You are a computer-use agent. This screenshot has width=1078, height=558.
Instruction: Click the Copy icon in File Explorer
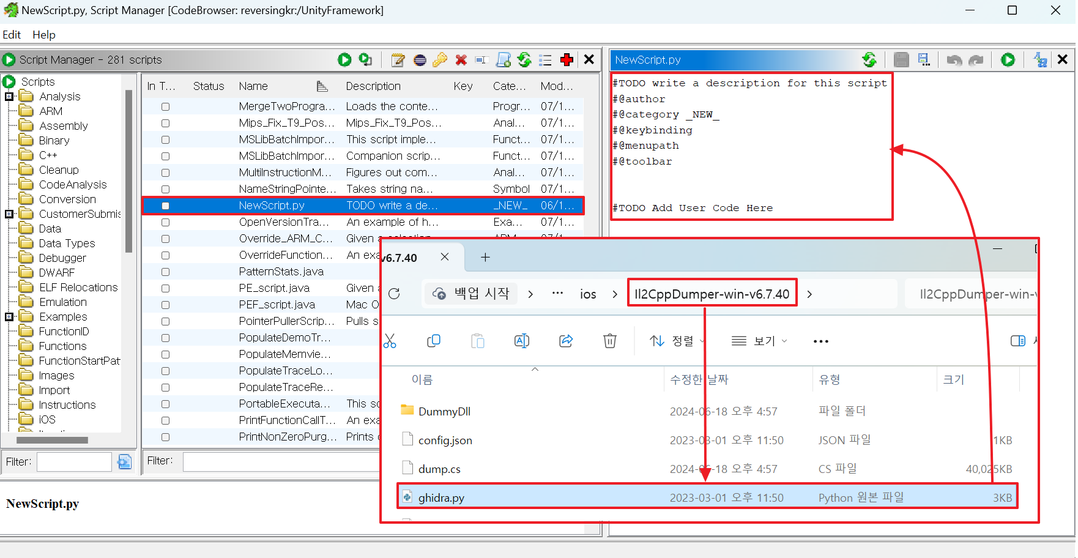pyautogui.click(x=434, y=341)
